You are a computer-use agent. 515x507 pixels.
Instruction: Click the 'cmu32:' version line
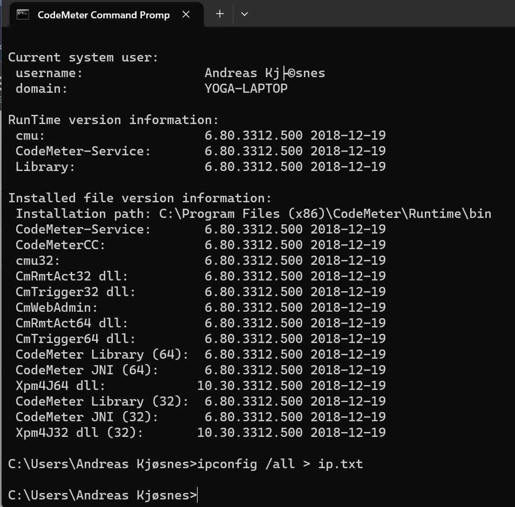[201, 261]
